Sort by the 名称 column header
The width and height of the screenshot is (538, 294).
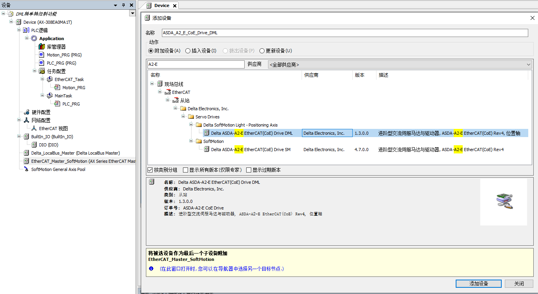coord(225,75)
